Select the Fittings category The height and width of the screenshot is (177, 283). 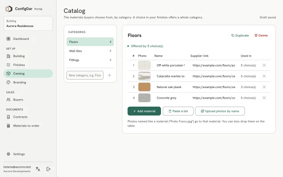(90, 60)
